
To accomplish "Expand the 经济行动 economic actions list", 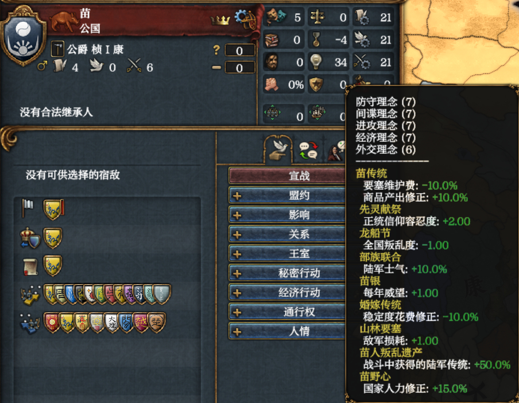I will tap(287, 292).
